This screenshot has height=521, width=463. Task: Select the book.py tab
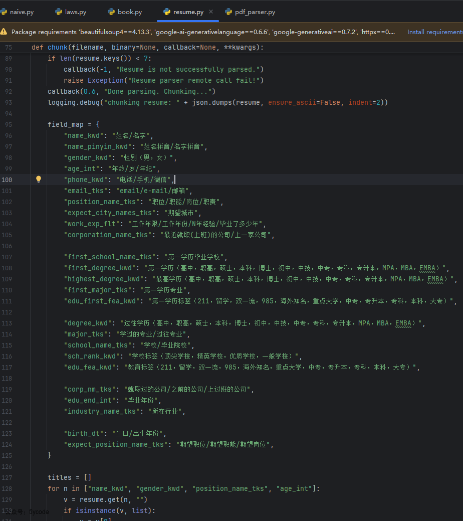(x=125, y=12)
